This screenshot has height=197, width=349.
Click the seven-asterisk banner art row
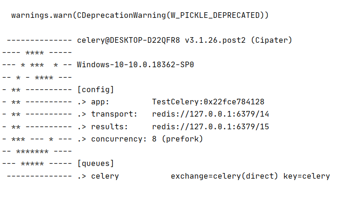tap(37, 151)
